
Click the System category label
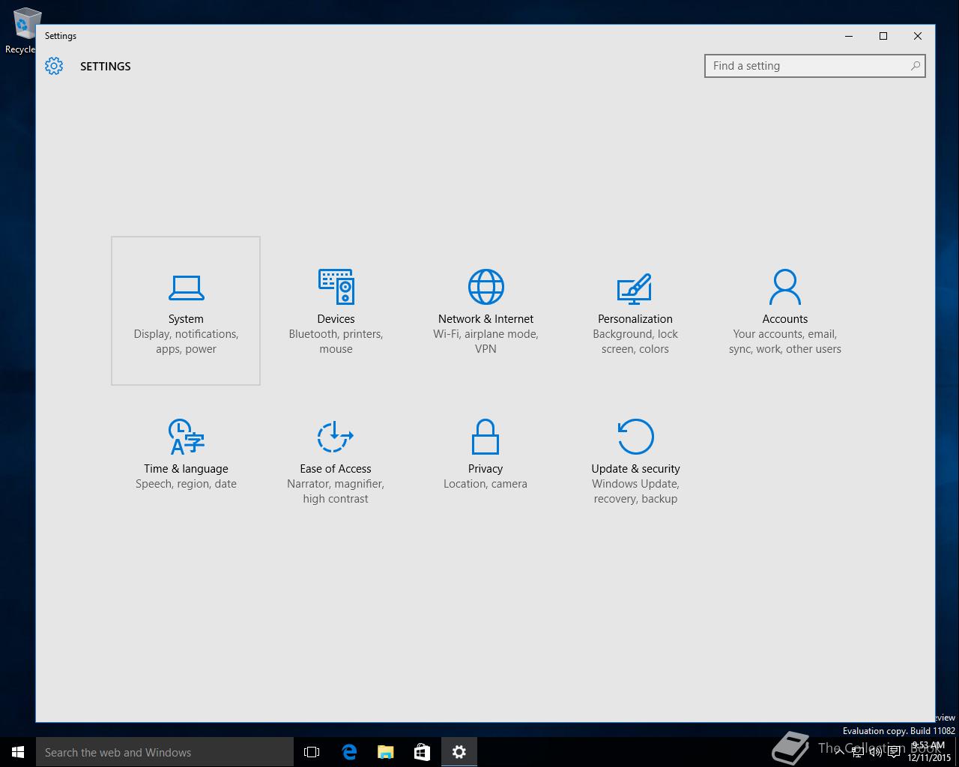click(186, 319)
